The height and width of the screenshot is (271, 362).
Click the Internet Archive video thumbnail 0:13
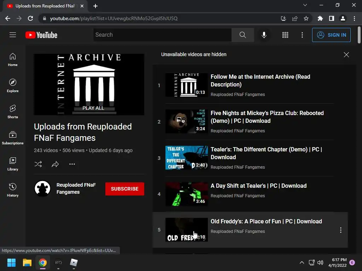(x=187, y=85)
